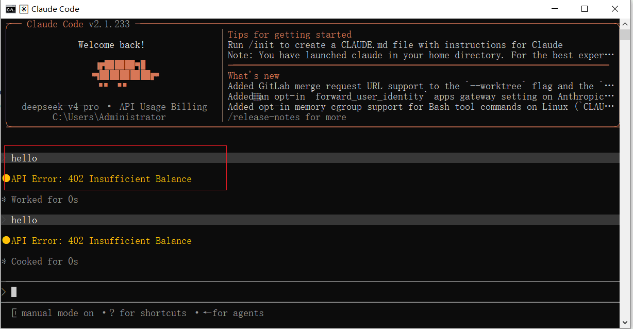Click the asterisk before 'Cooked for 0s'
This screenshot has height=329, width=633.
[4, 261]
